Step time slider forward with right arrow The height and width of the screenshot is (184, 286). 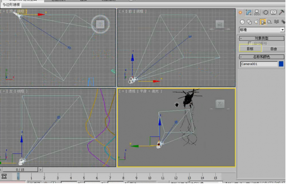[x=40, y=170]
